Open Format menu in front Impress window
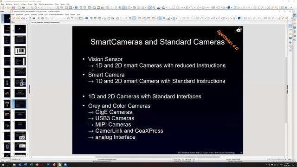 40,14
